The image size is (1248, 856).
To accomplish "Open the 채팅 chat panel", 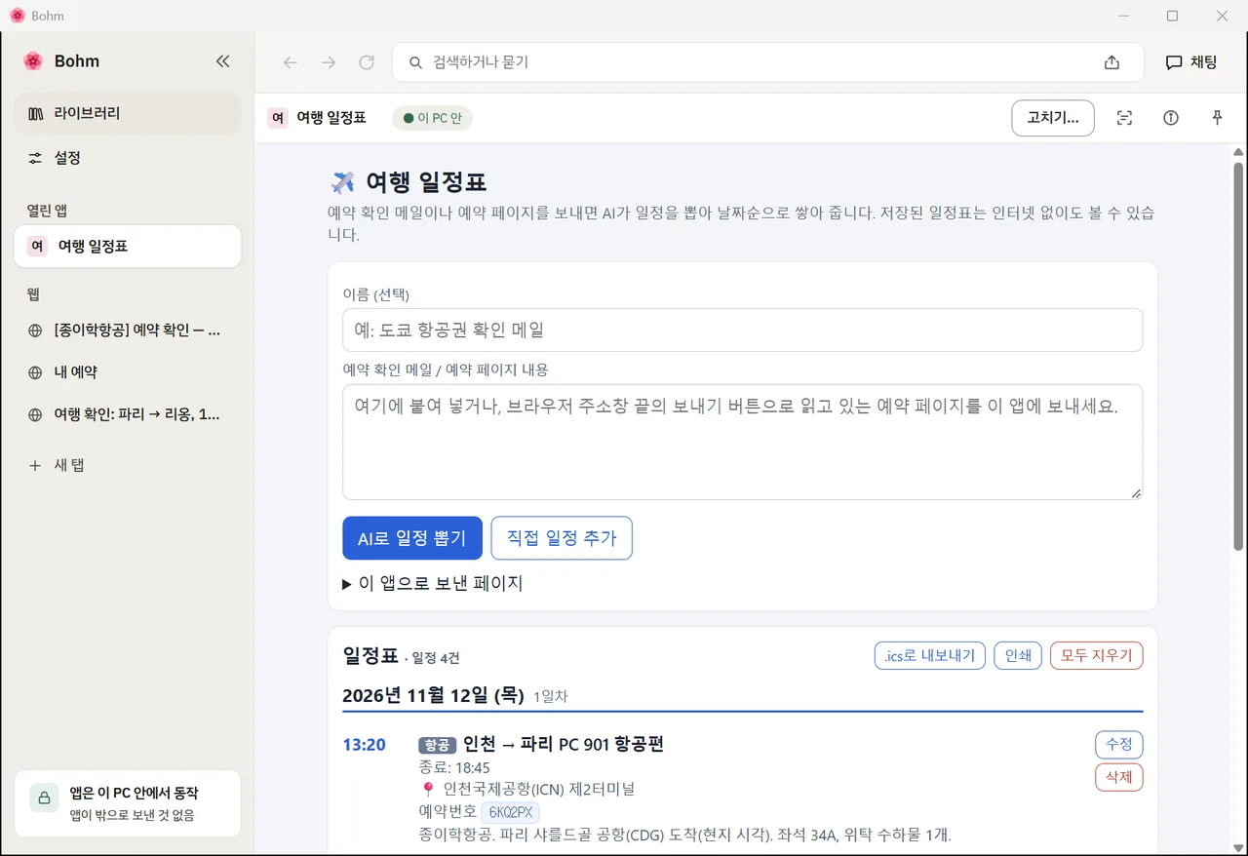I will pyautogui.click(x=1191, y=62).
